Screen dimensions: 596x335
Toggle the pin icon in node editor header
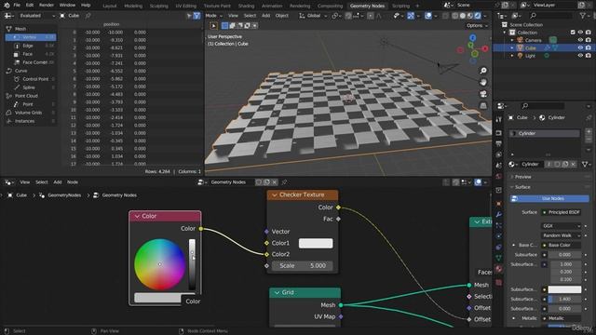click(x=284, y=182)
